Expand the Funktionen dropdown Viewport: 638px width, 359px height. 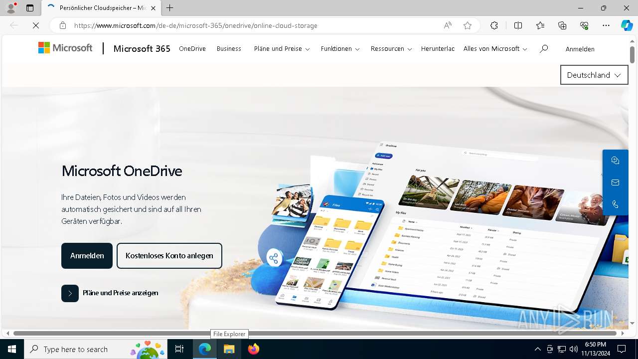[x=340, y=49]
